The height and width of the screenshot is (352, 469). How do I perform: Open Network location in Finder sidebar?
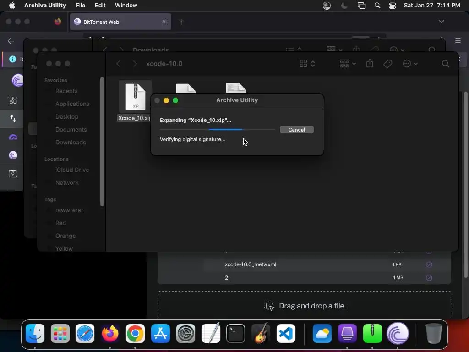click(67, 182)
